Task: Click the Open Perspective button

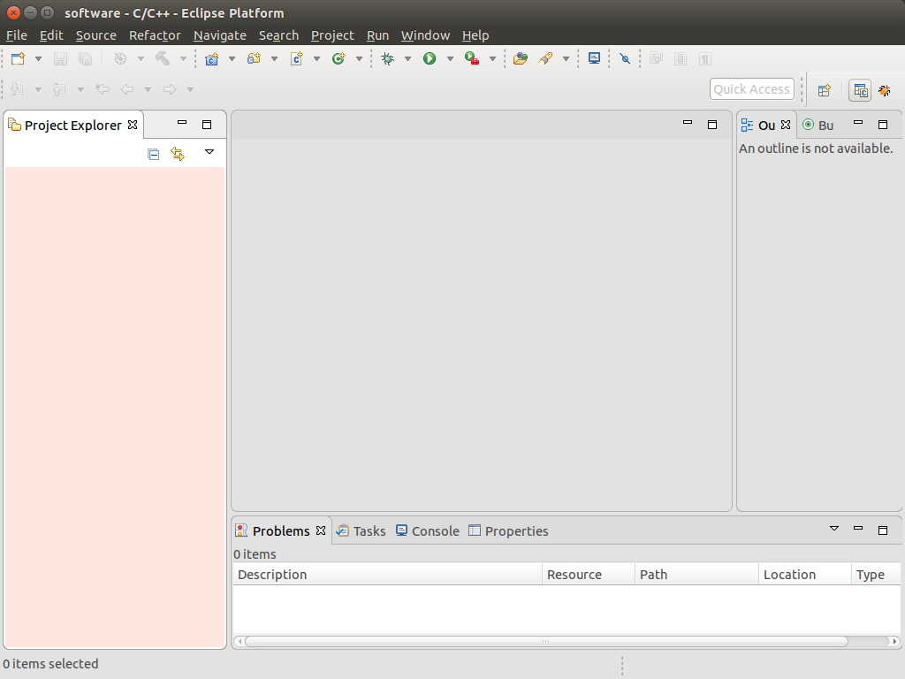Action: tap(824, 89)
